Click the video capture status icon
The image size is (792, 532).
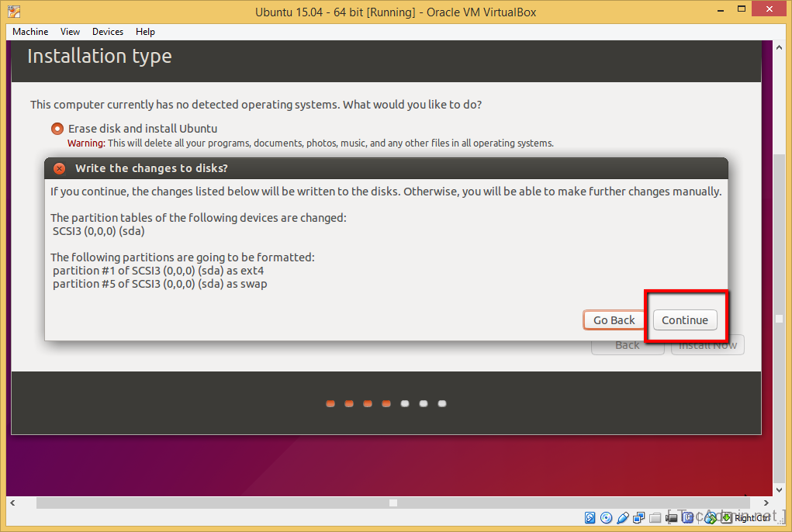[x=670, y=518]
